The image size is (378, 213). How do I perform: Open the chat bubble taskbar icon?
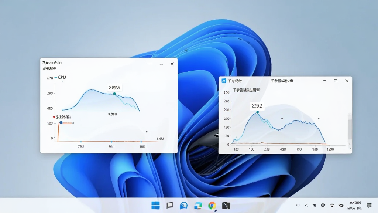tap(170, 206)
